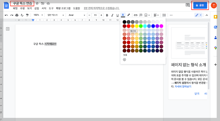Open the 파일 menu

coord(15,8)
